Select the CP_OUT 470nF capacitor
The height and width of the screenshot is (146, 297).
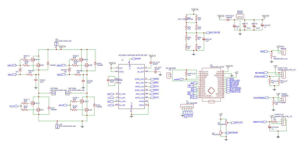(x=151, y=62)
